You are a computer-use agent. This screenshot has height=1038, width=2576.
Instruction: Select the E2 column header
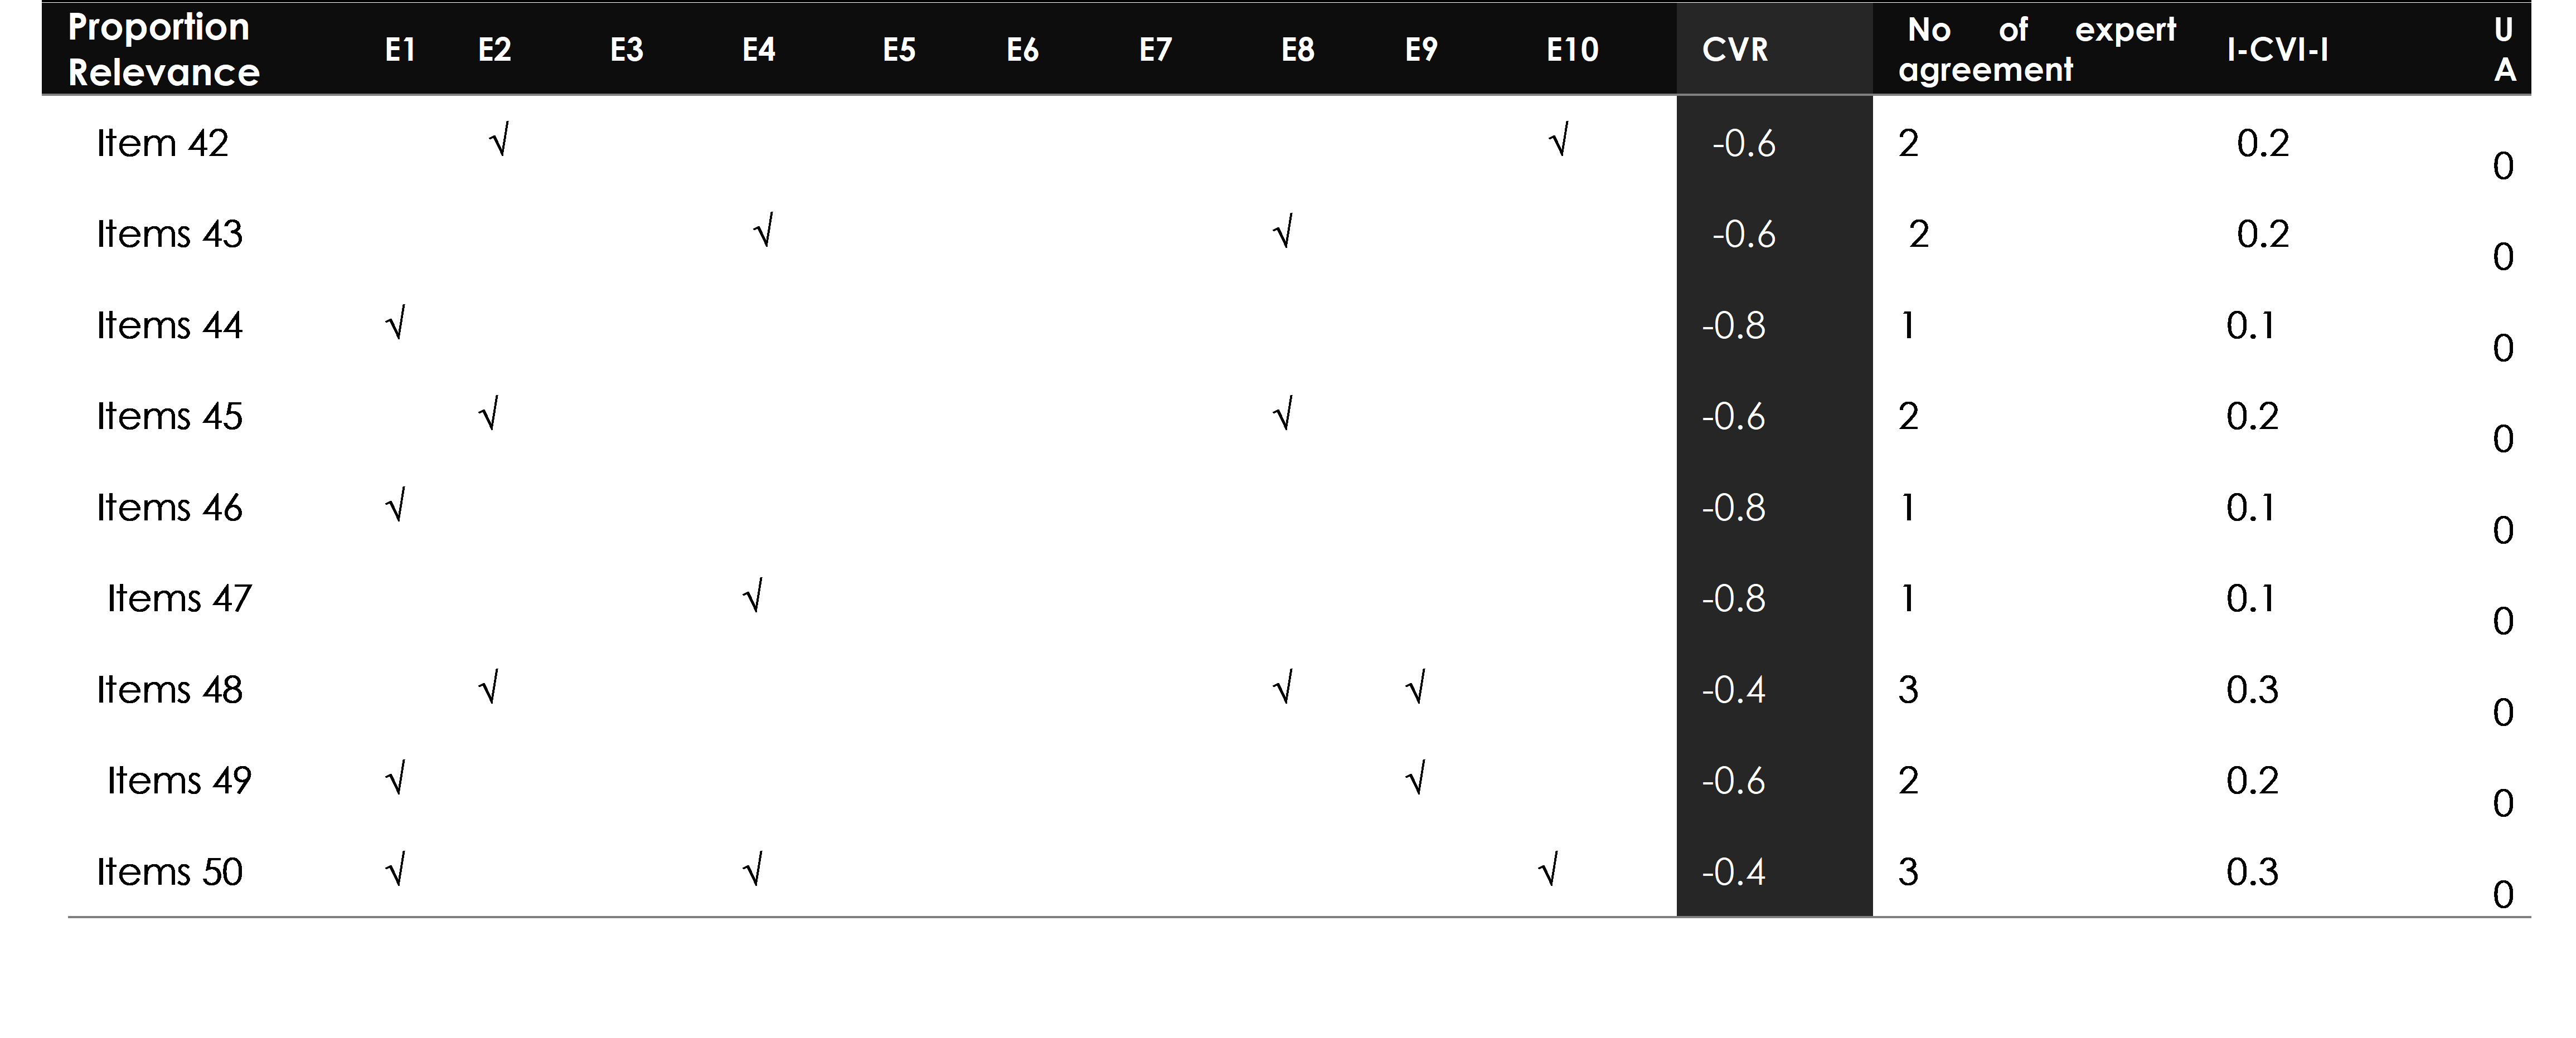[x=494, y=50]
